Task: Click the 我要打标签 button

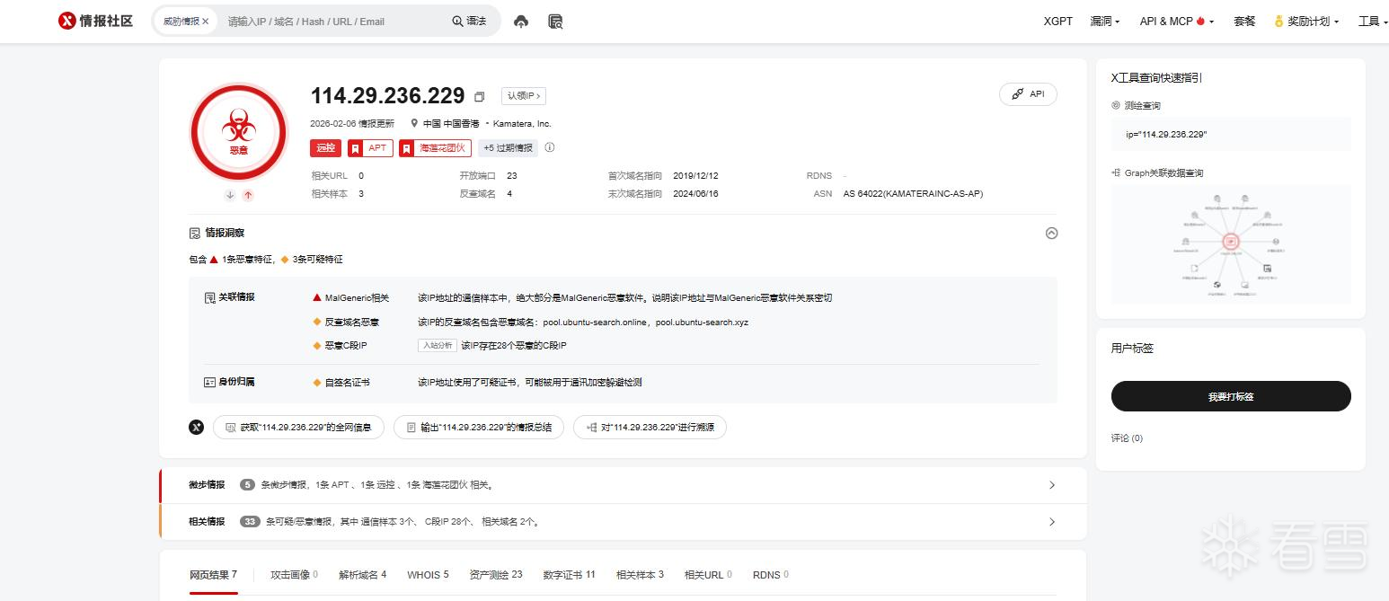Action: pyautogui.click(x=1230, y=396)
